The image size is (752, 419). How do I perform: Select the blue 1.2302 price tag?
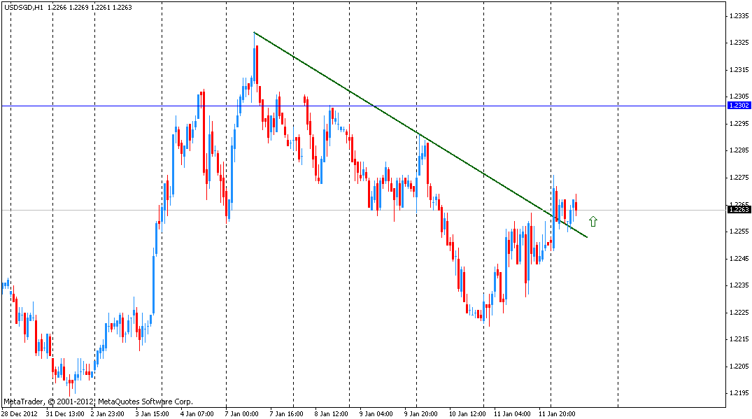tap(739, 106)
